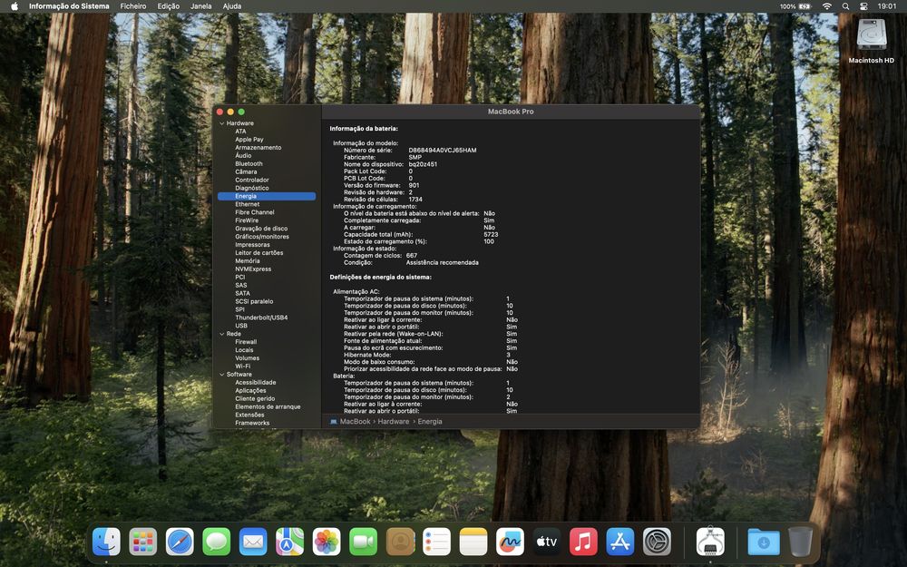Select Gráficos/monitores in the sidebar
Image resolution: width=907 pixels, height=567 pixels.
(262, 237)
